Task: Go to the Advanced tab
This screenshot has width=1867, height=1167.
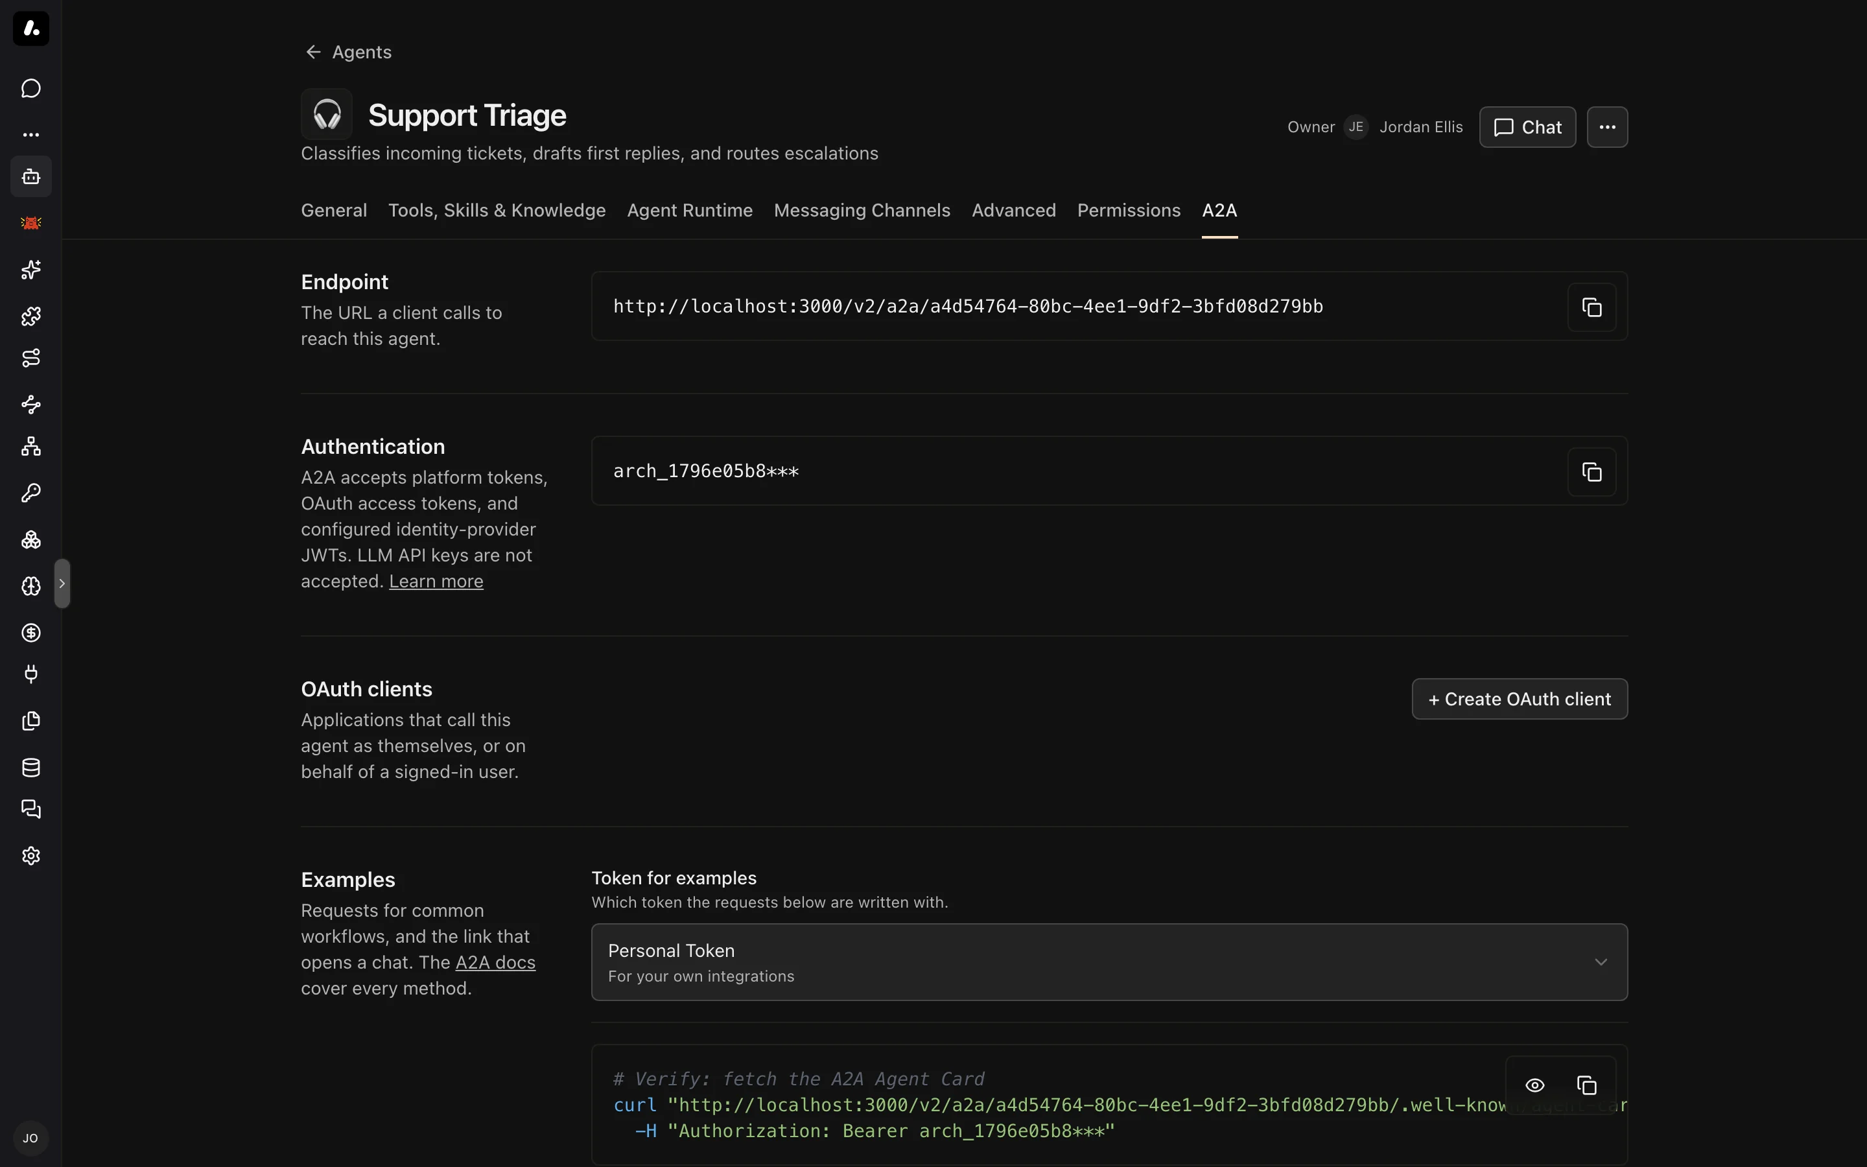Action: [x=1014, y=211]
